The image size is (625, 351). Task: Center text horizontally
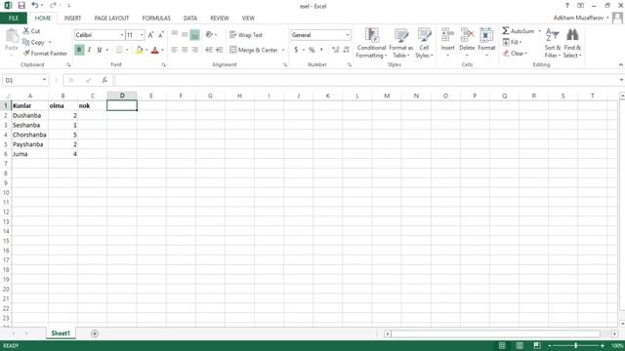coord(185,50)
